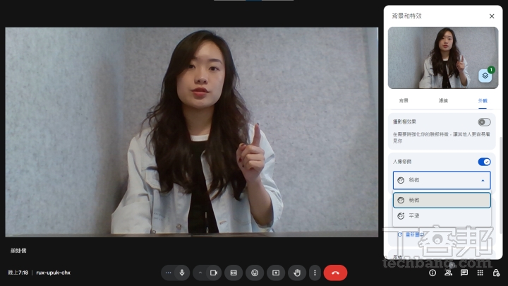Click meeting code rux-upuk-chx
The height and width of the screenshot is (286, 508).
[x=53, y=273]
